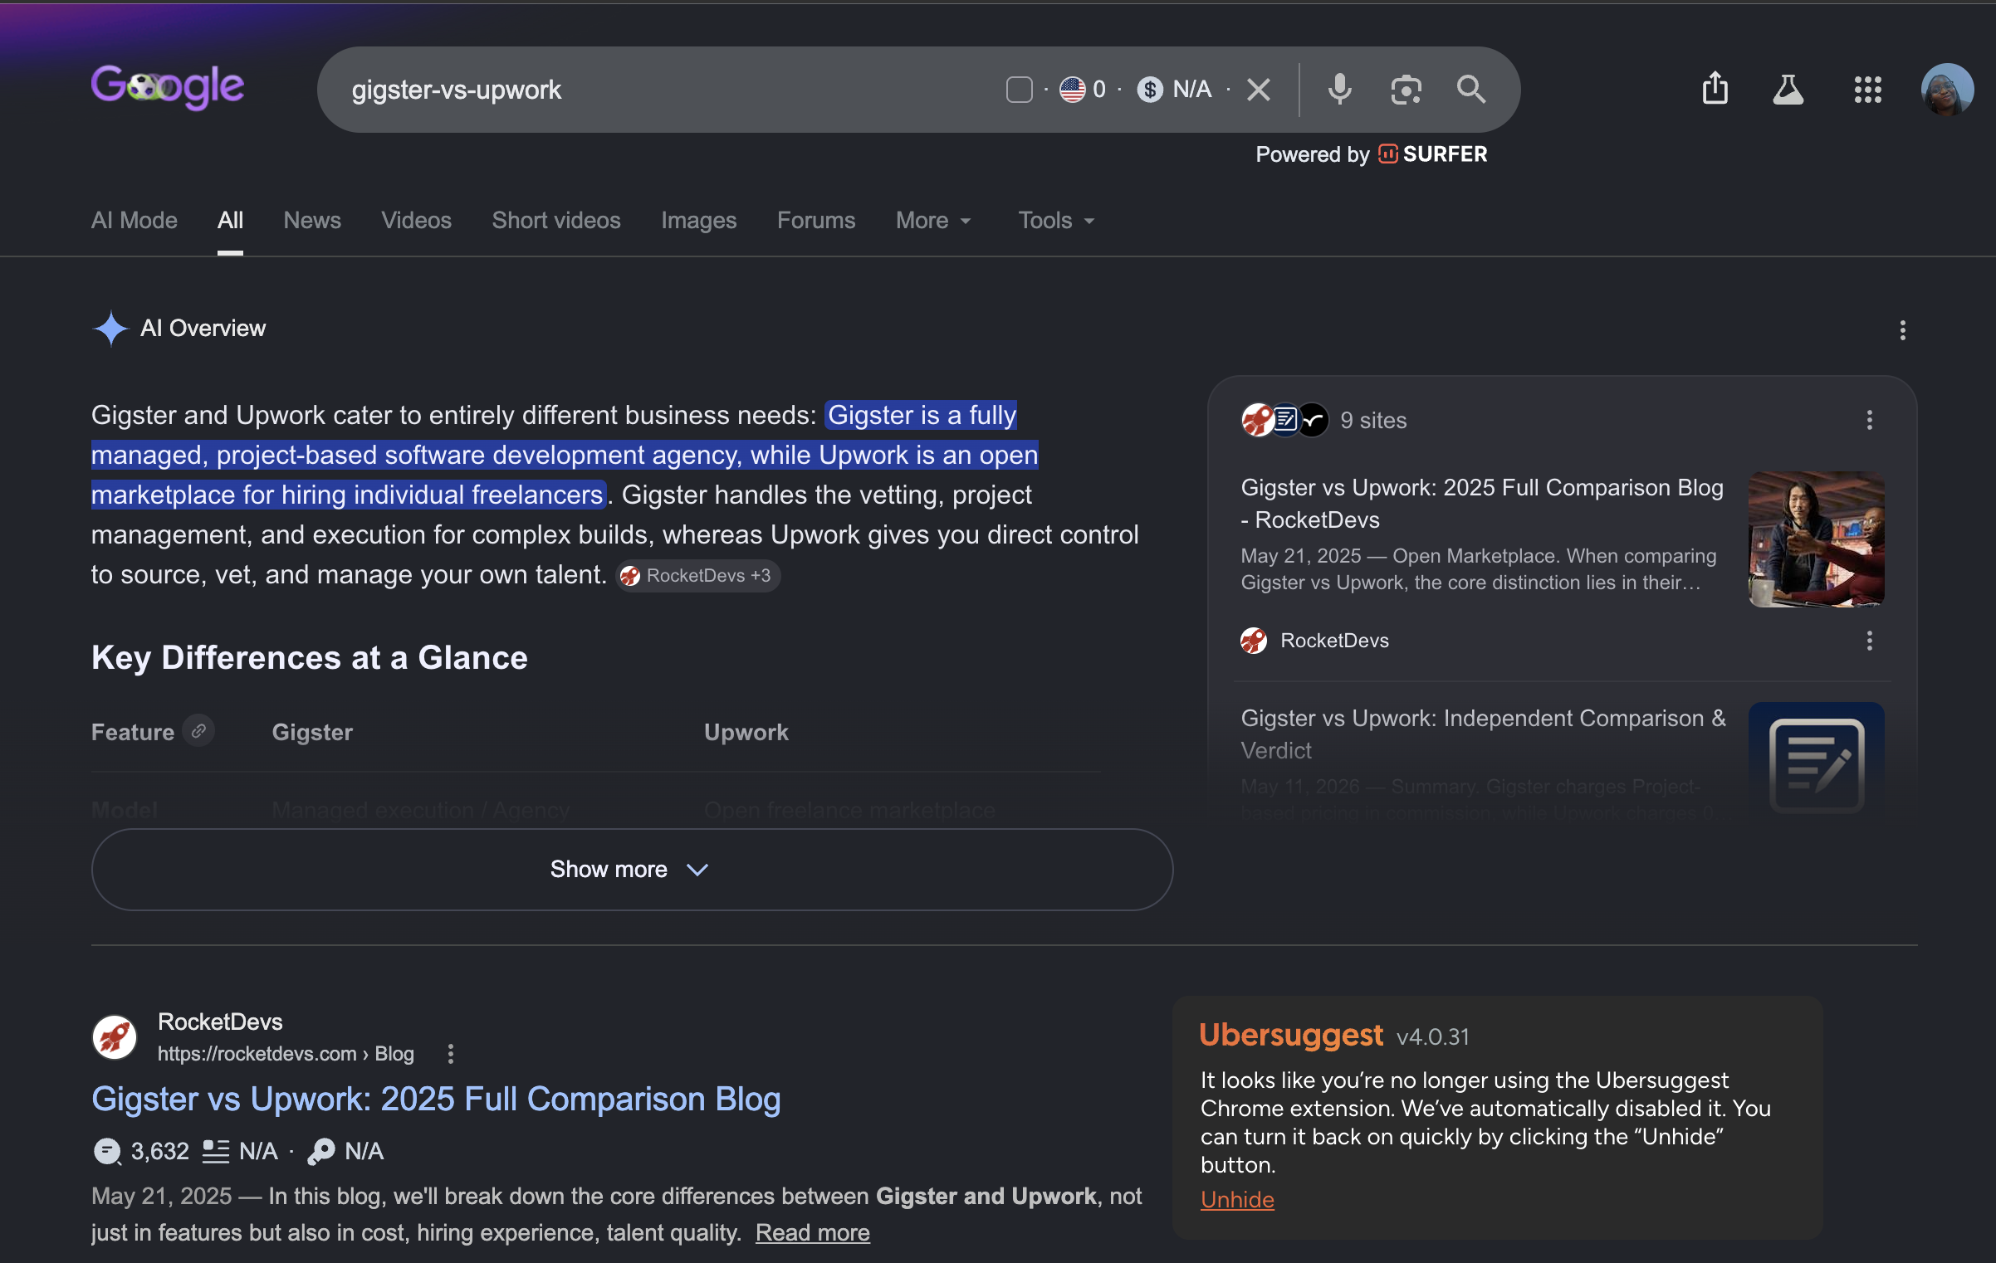Screen dimensions: 1996x1263
Task: Click the magnifying glass search button
Action: 1471,89
